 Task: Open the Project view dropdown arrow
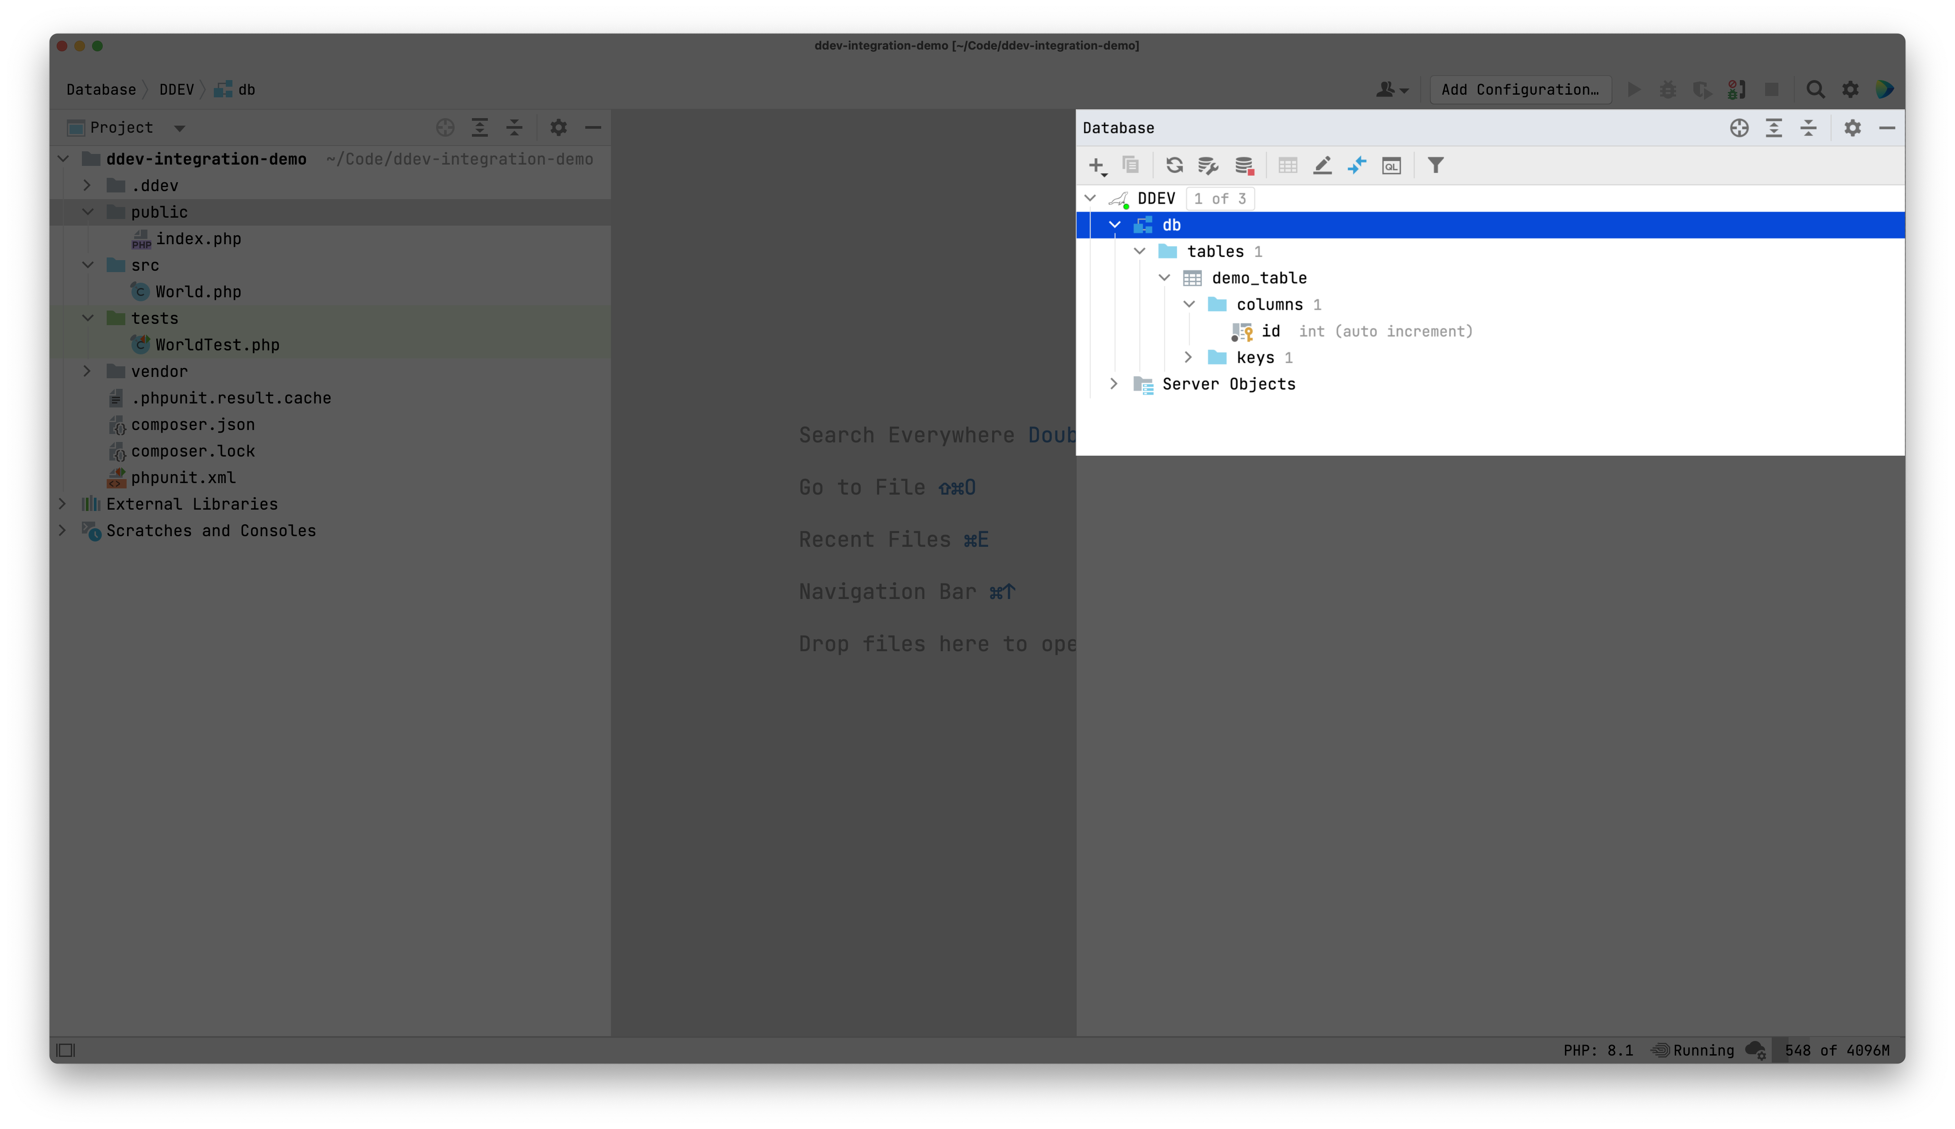click(179, 128)
